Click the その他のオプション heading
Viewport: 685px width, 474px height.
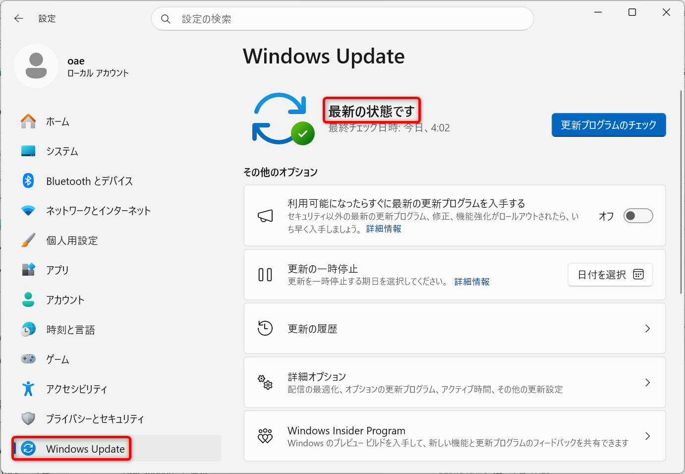(x=281, y=172)
